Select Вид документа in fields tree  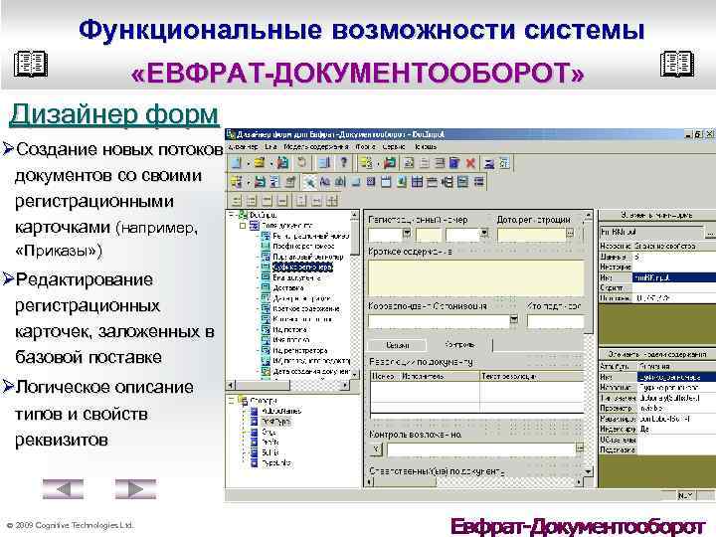point(296,277)
